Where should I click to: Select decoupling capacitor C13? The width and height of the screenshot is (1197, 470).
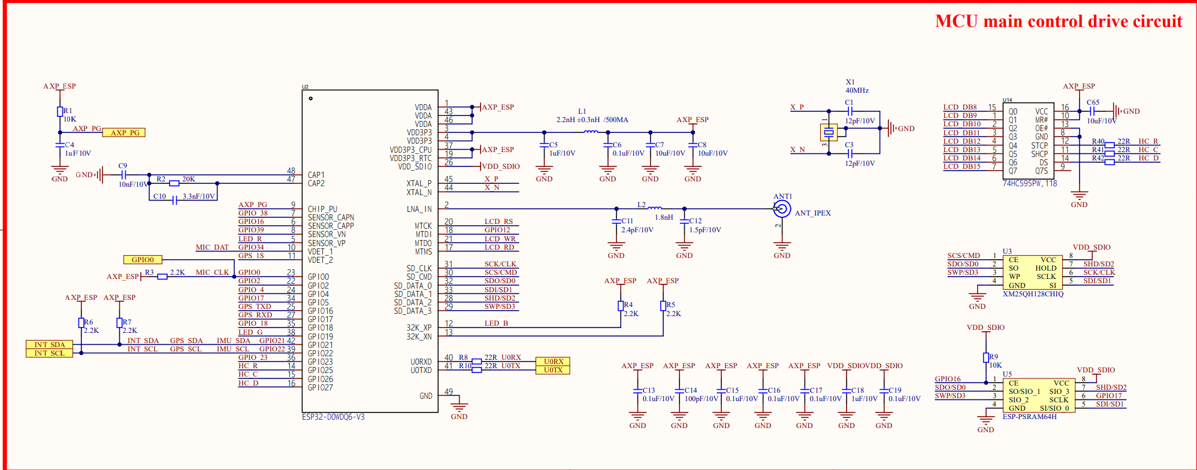[x=637, y=391]
